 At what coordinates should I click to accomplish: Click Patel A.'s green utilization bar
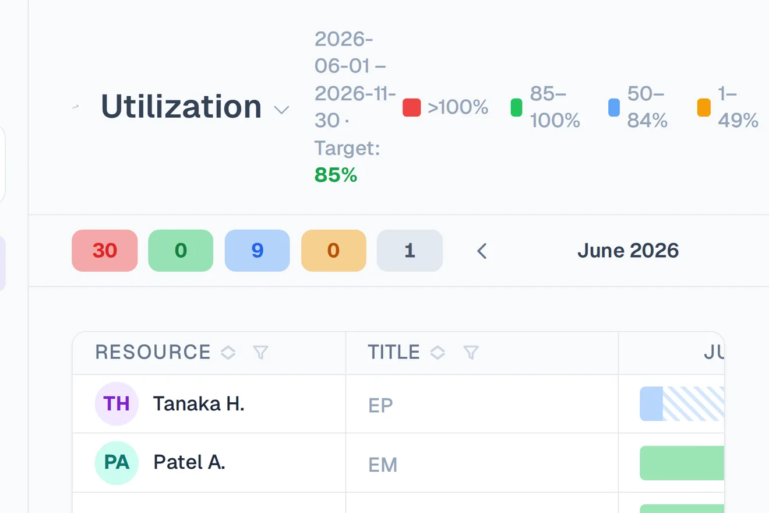682,463
